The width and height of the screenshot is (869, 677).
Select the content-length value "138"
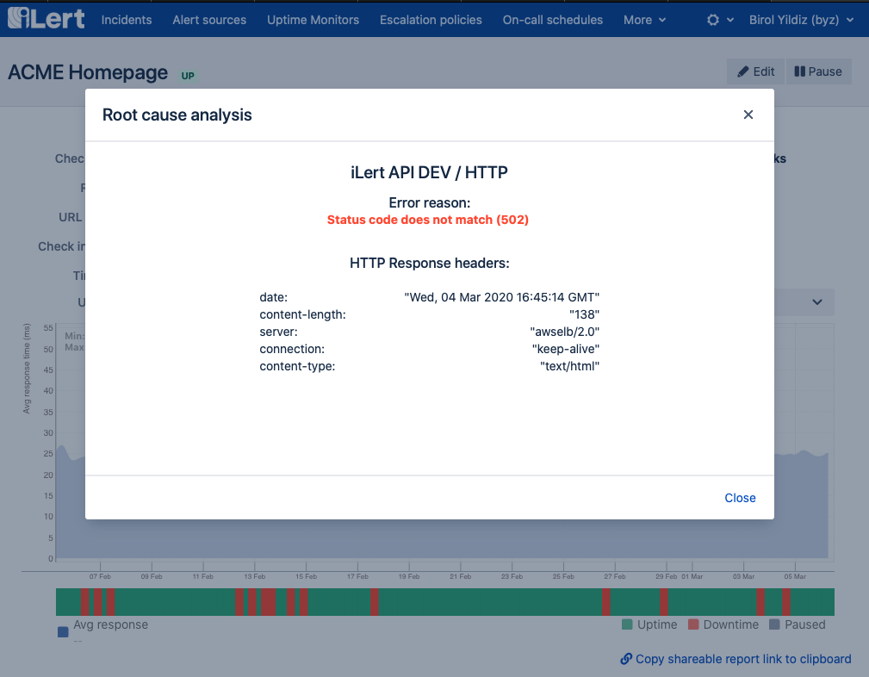coord(584,314)
